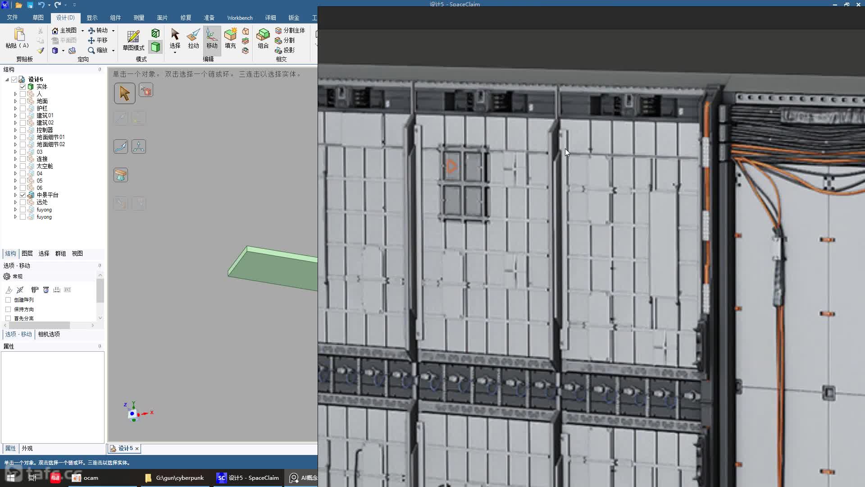Open the 选择 tool dropdown arrow
The height and width of the screenshot is (487, 865).
pyautogui.click(x=175, y=52)
